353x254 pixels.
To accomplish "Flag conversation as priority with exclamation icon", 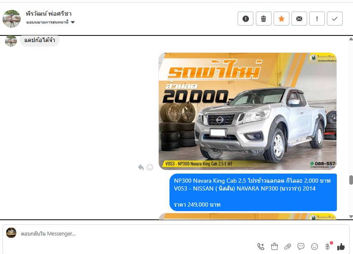I will pyautogui.click(x=317, y=19).
